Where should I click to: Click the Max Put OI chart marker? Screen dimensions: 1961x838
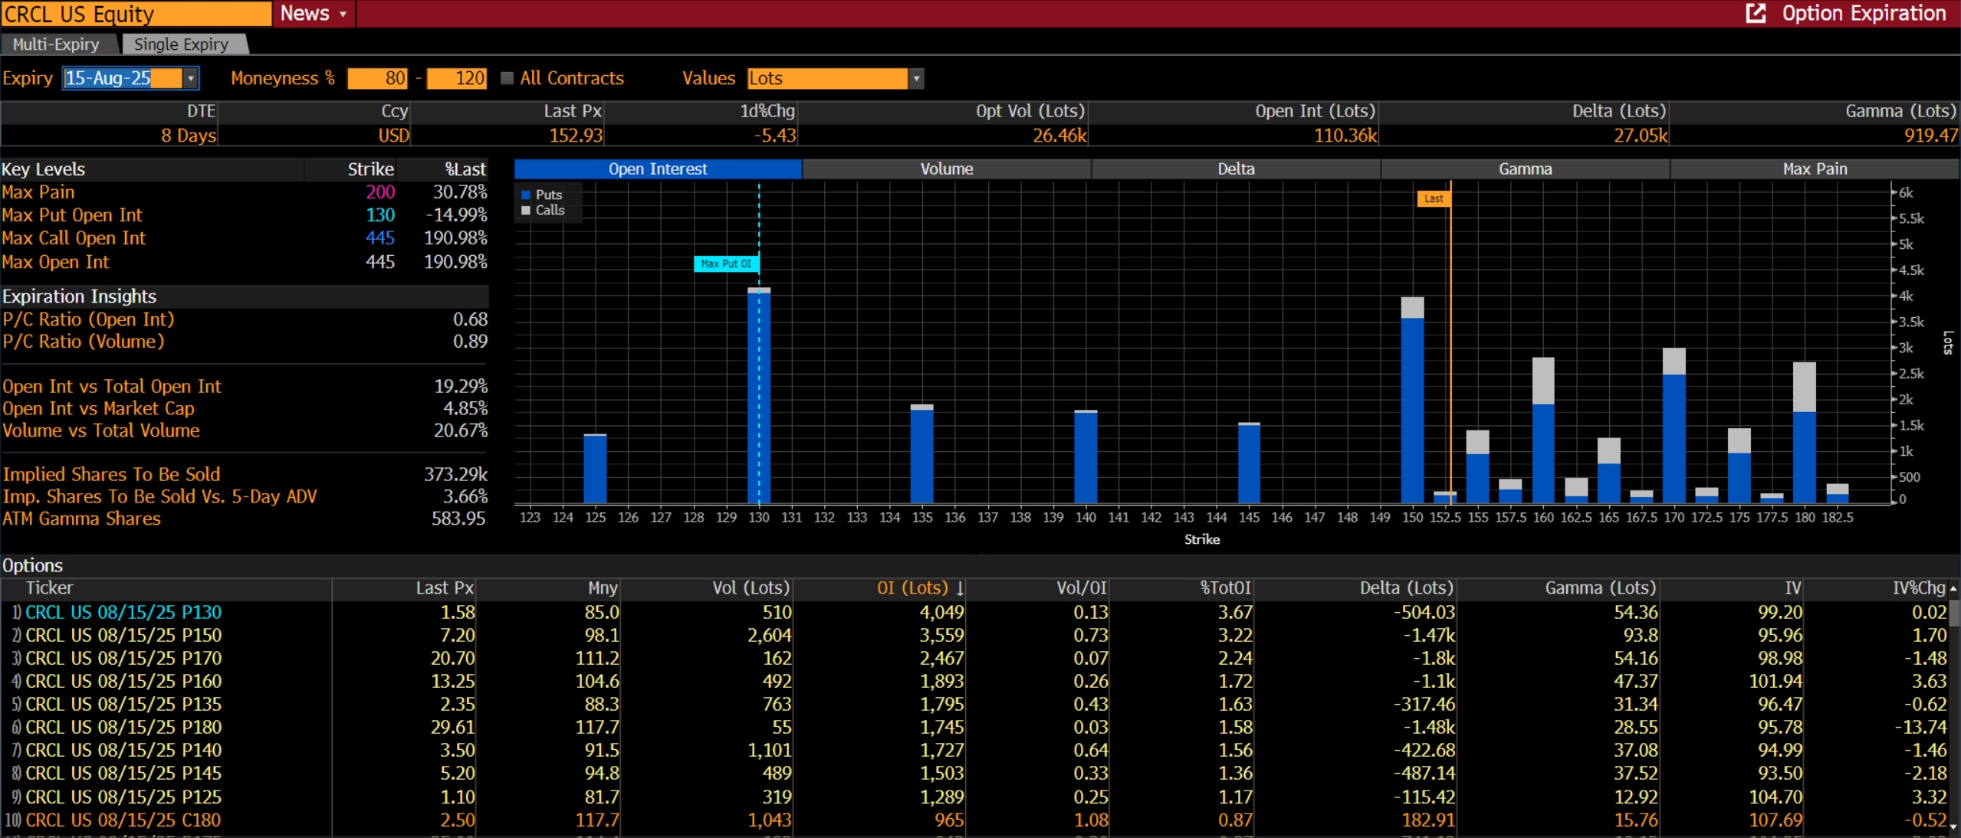tap(726, 264)
